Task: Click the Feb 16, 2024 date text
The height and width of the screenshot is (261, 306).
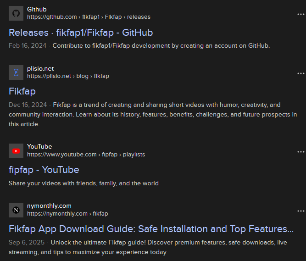Action: 28,46
